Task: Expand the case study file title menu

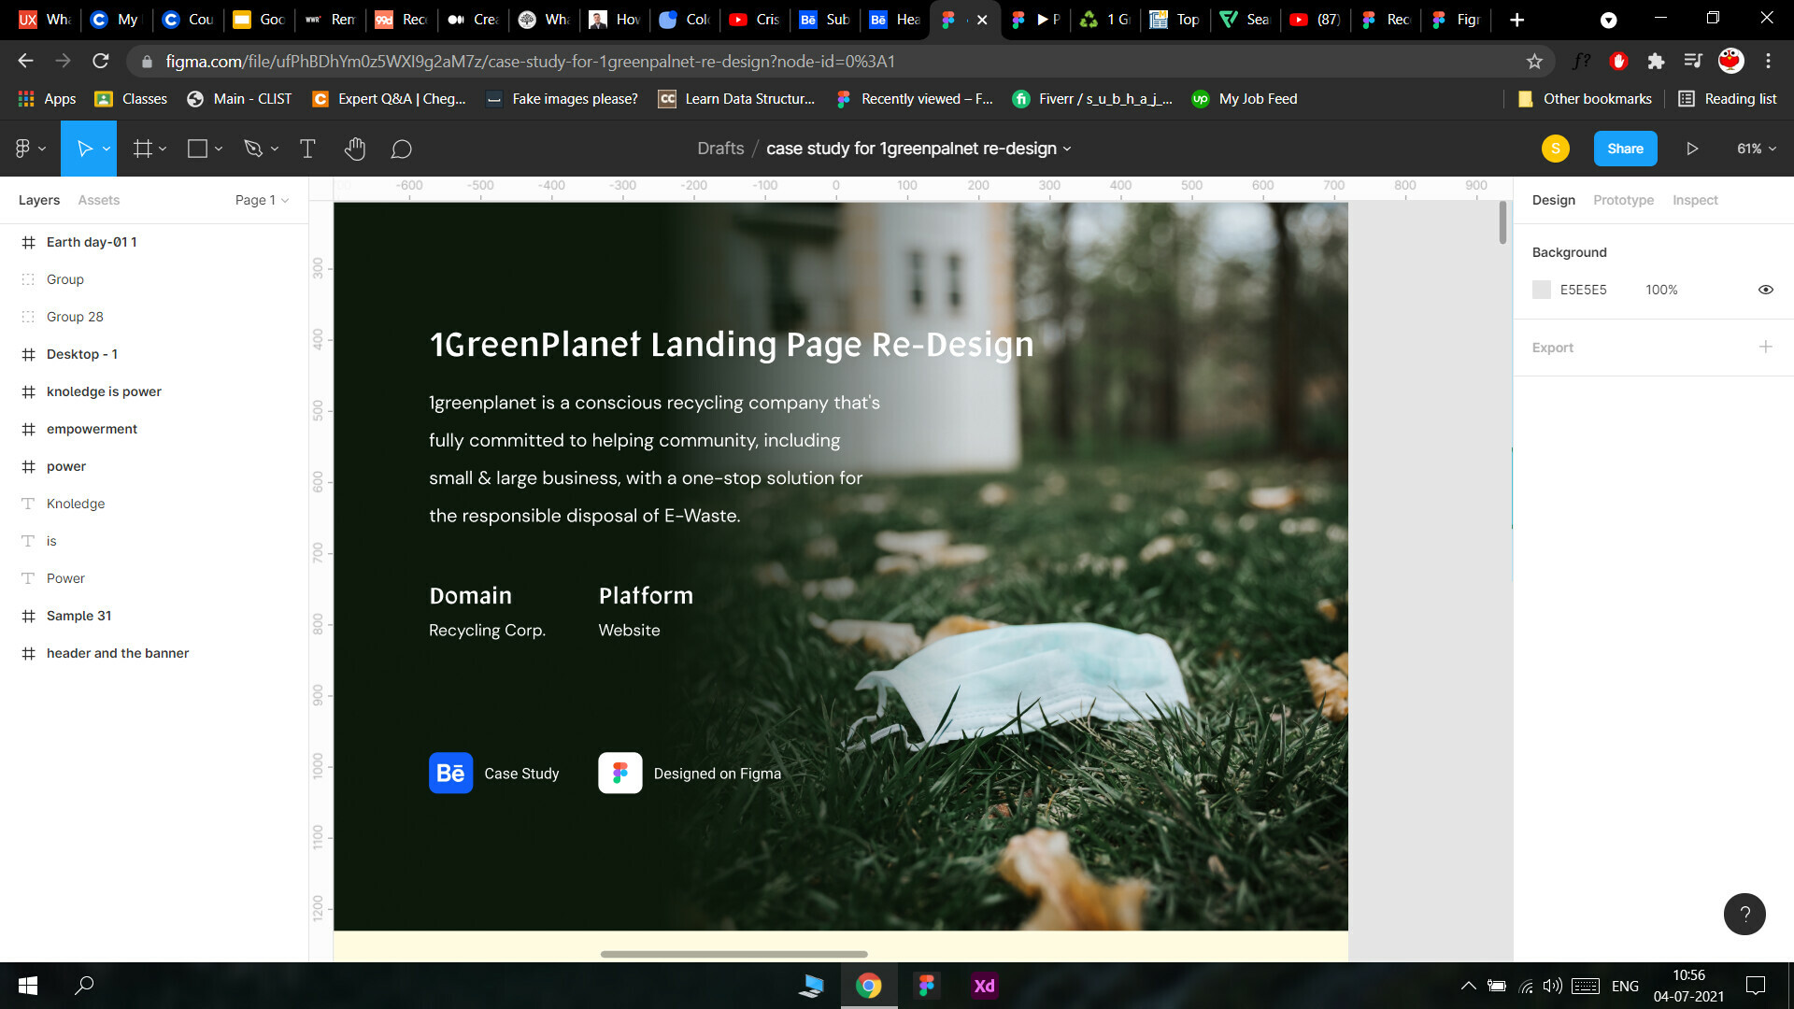Action: click(1067, 148)
